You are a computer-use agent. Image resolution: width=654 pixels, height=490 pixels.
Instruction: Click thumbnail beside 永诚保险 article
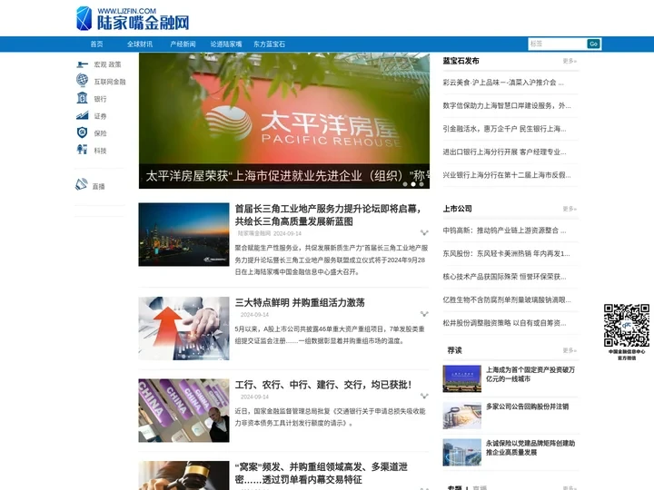point(461,452)
